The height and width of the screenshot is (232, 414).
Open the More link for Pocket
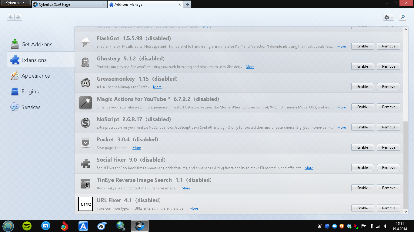click(x=137, y=148)
